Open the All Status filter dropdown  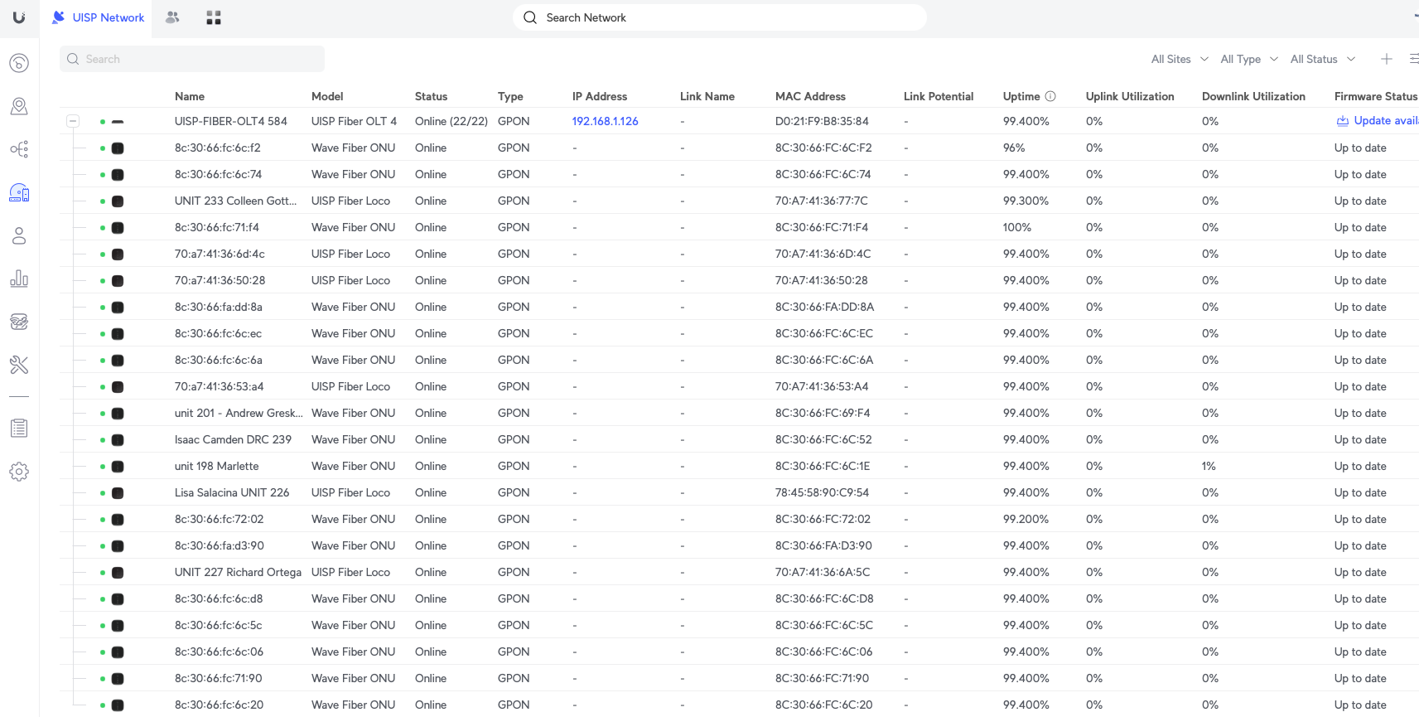(x=1322, y=59)
